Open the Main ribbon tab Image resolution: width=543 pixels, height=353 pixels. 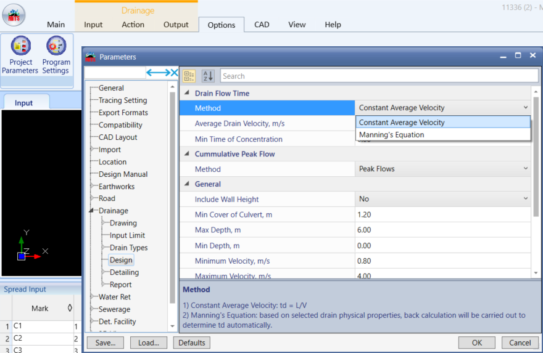(56, 25)
